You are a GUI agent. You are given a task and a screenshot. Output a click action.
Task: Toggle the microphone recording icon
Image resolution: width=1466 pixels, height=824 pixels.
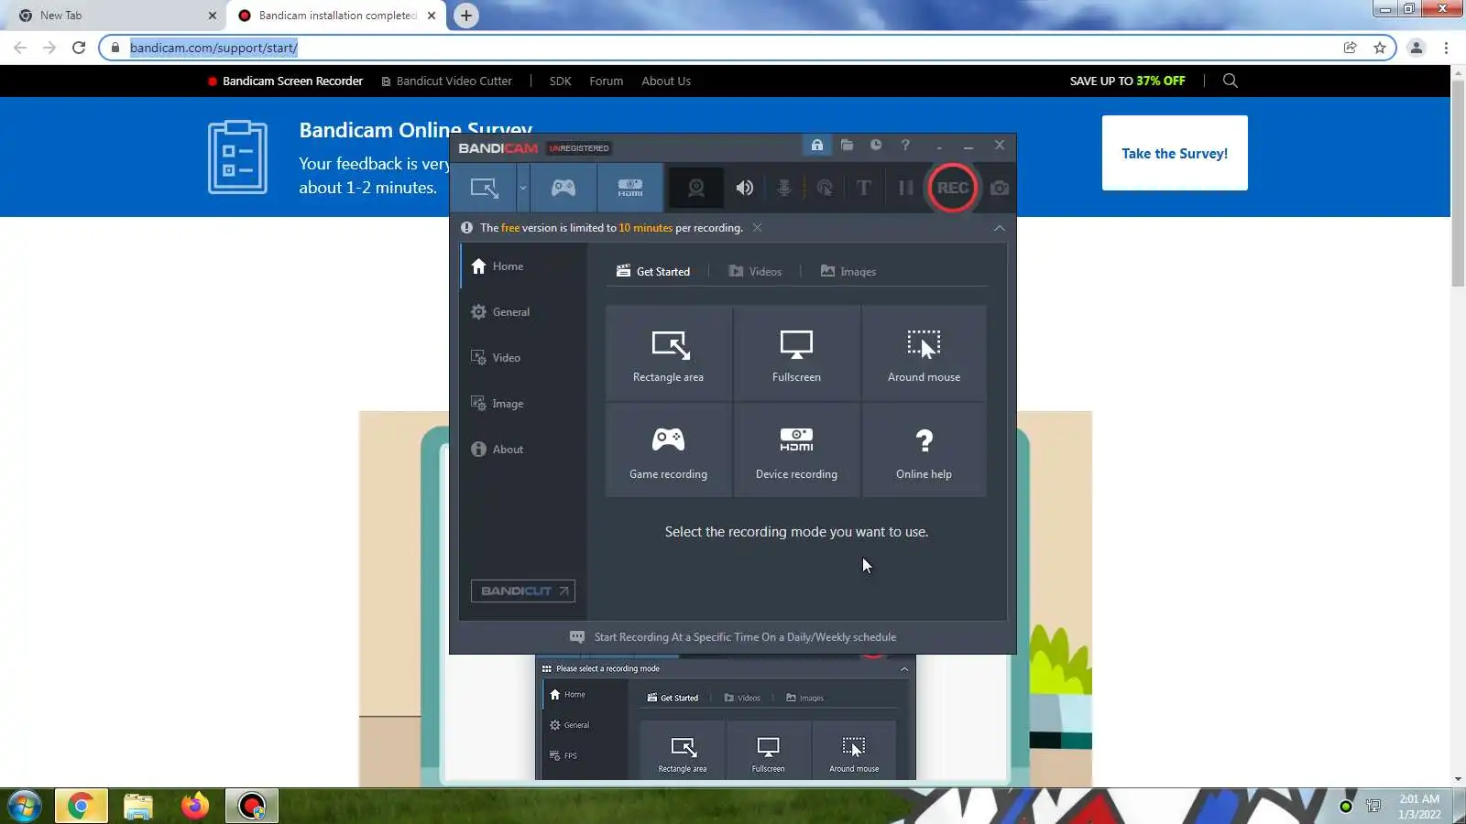pyautogui.click(x=784, y=188)
